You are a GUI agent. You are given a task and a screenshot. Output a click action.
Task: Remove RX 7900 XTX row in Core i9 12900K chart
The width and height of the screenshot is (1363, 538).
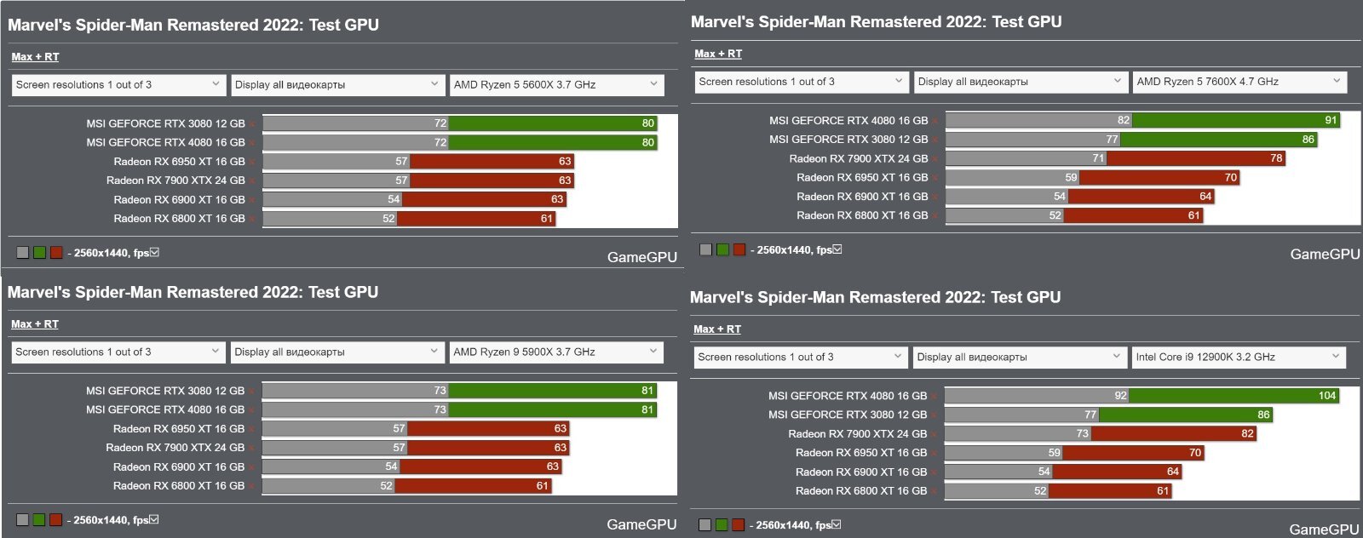(935, 434)
